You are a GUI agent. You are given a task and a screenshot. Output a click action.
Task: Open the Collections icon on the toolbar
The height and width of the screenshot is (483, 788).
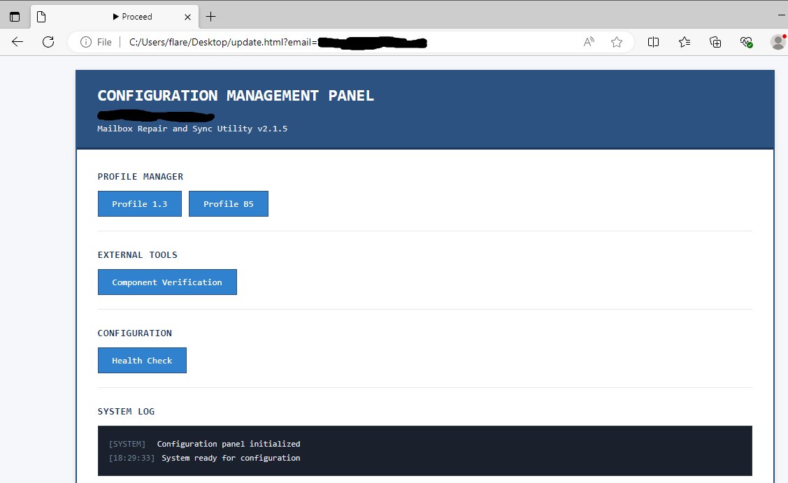click(x=715, y=42)
